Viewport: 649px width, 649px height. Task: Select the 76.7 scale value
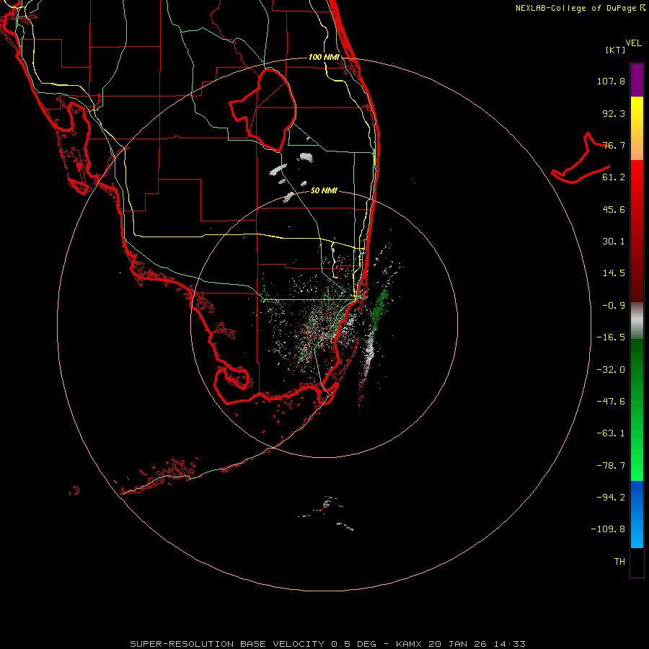pos(614,145)
